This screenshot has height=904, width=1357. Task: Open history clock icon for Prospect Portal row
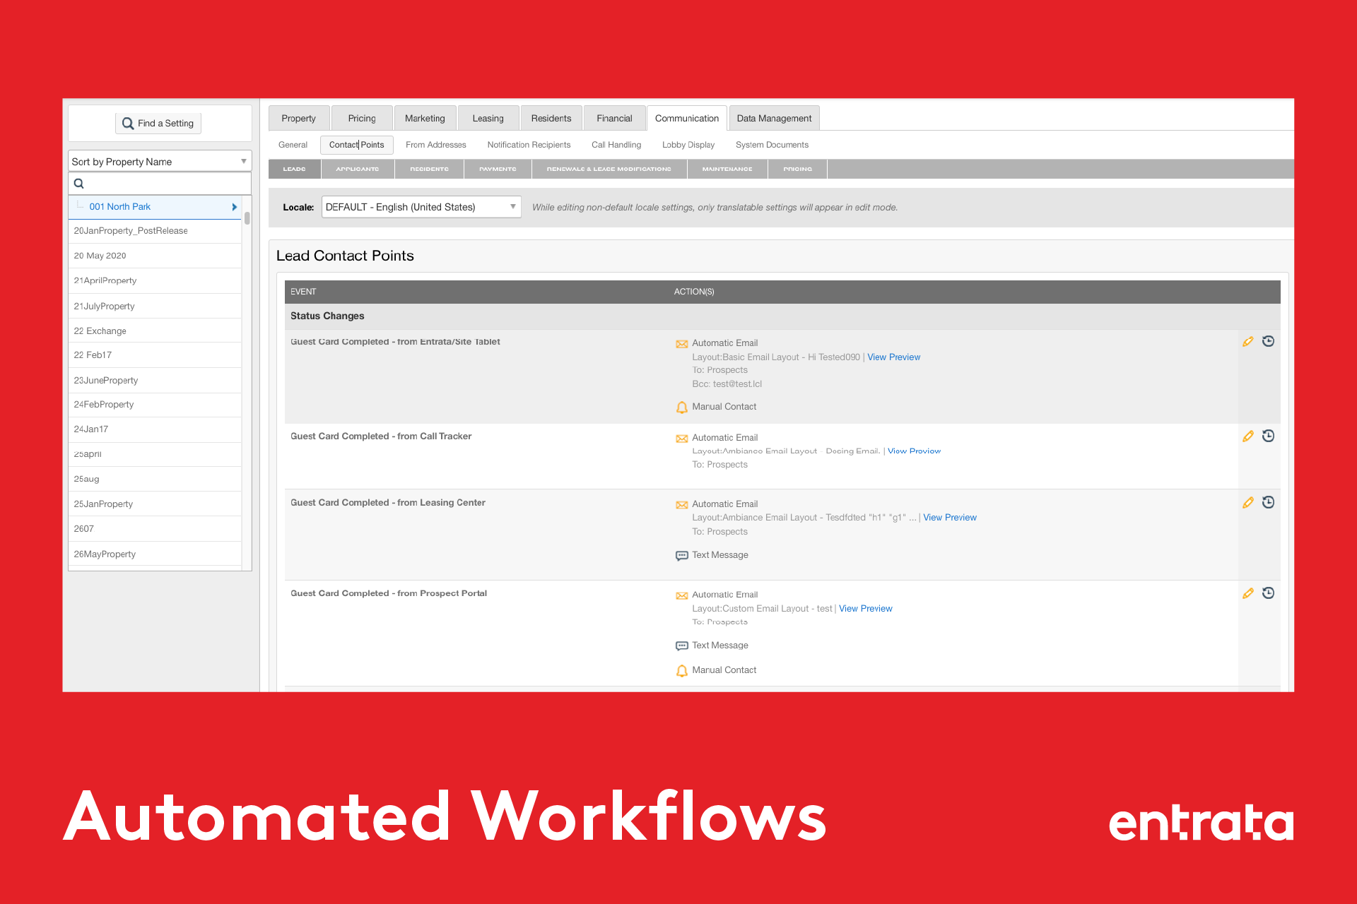point(1268,593)
